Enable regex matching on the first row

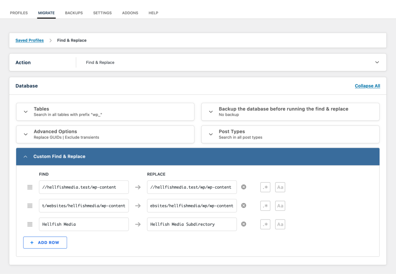click(x=265, y=187)
